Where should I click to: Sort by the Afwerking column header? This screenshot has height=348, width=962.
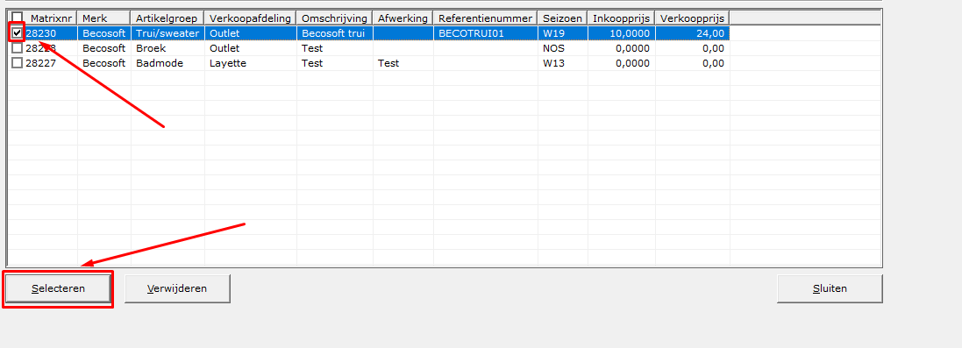[403, 18]
